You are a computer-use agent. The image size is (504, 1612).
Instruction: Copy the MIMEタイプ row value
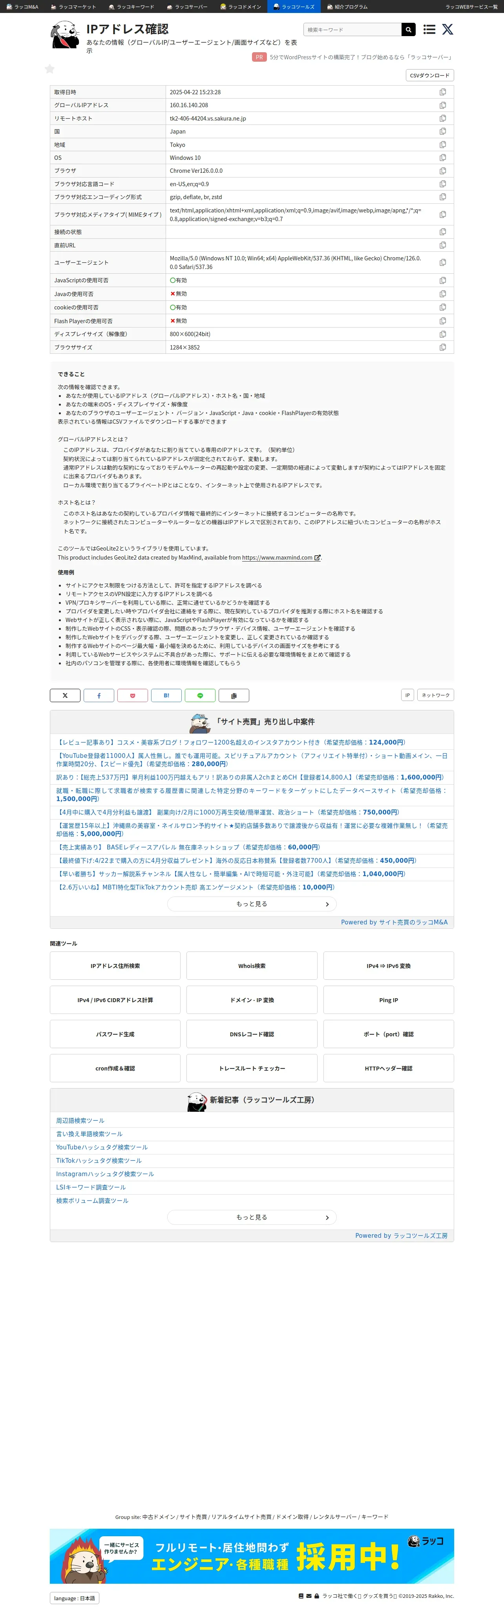click(443, 215)
